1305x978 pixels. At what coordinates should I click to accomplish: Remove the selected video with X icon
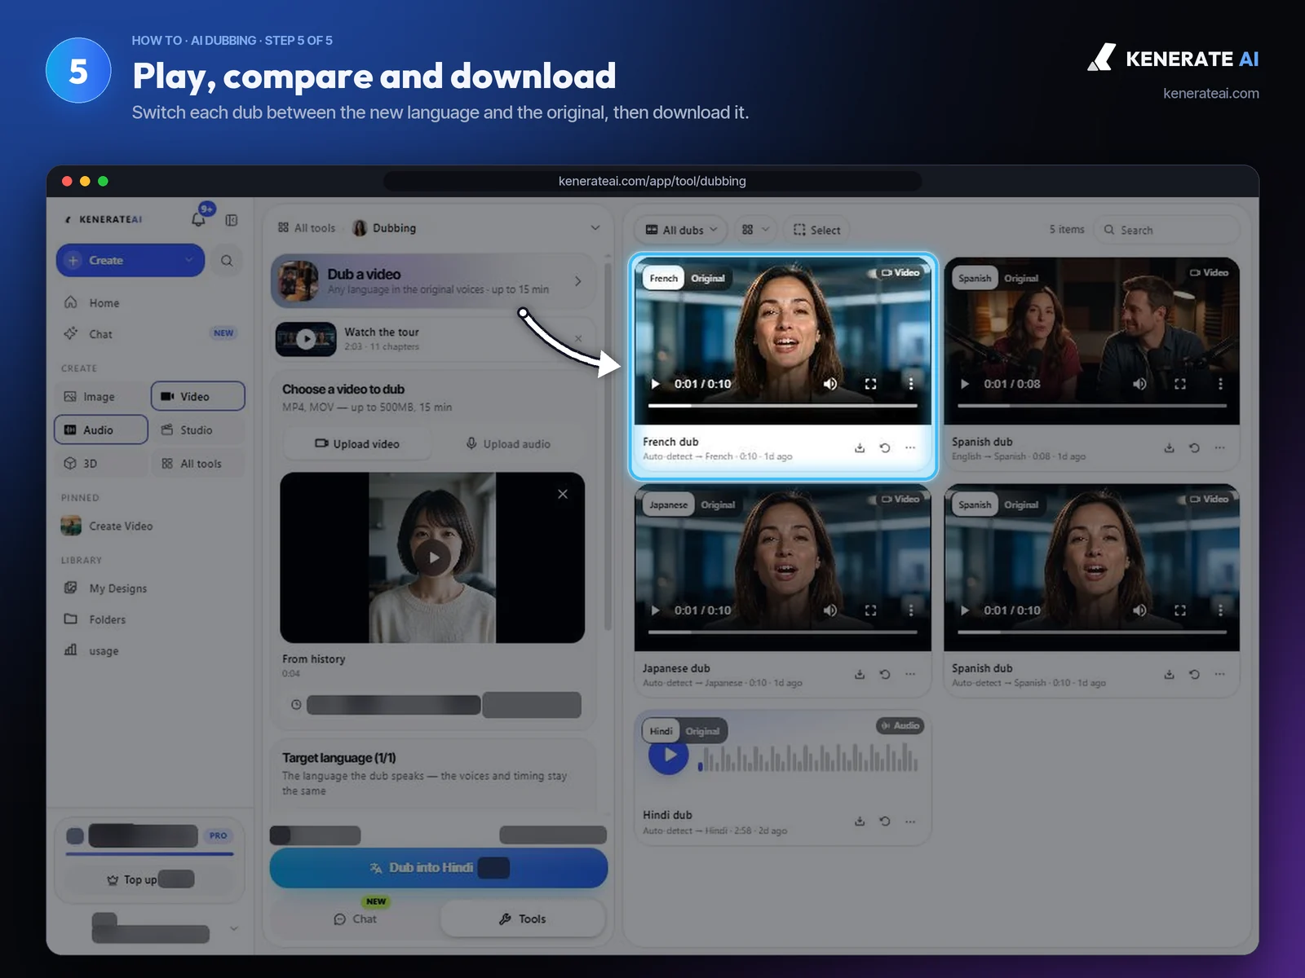click(x=563, y=494)
